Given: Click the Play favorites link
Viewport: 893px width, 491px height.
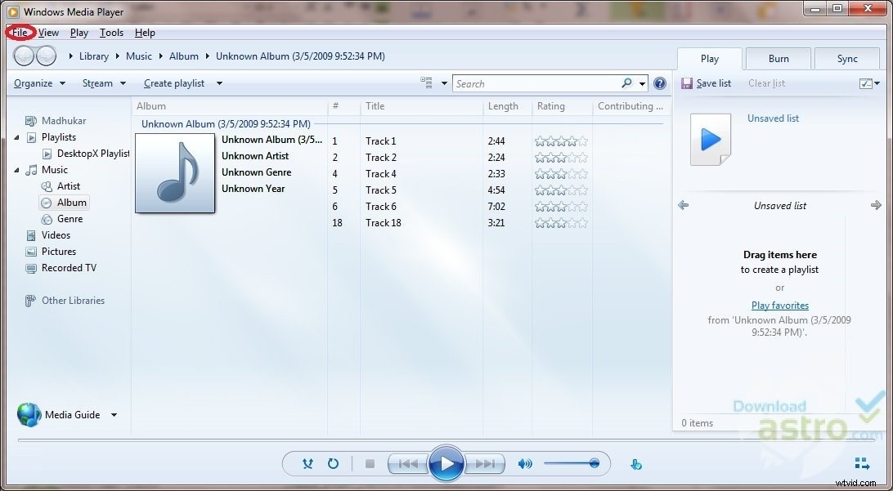Looking at the screenshot, I should tap(779, 305).
